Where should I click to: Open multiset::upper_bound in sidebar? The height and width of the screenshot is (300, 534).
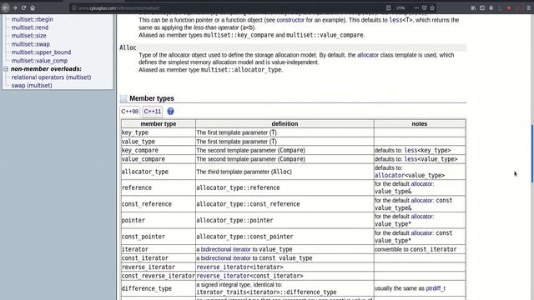click(41, 52)
